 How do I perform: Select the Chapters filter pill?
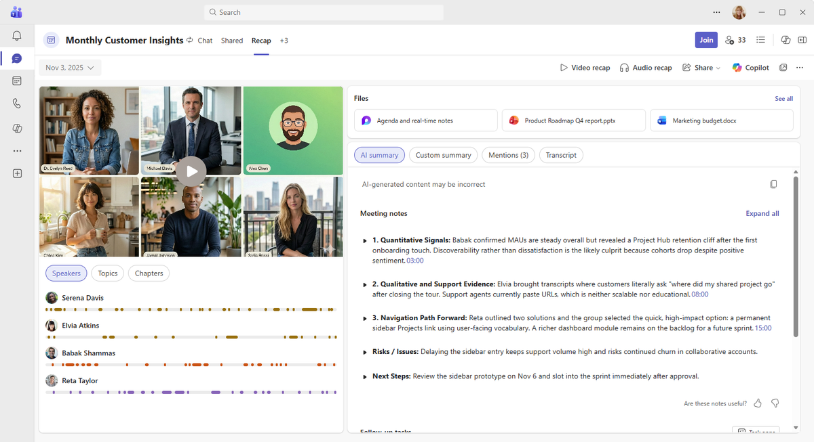tap(149, 273)
